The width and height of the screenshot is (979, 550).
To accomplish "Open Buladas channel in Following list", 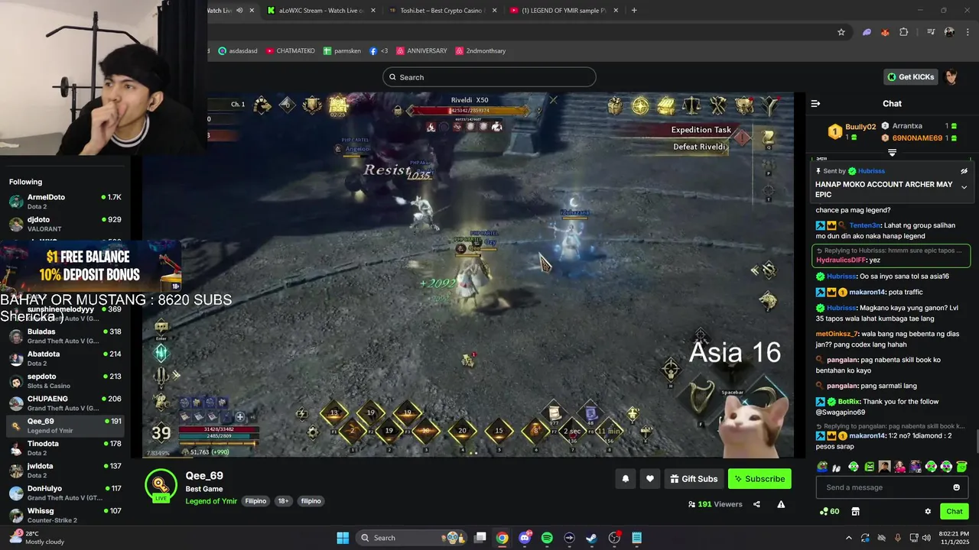I will click(x=65, y=336).
